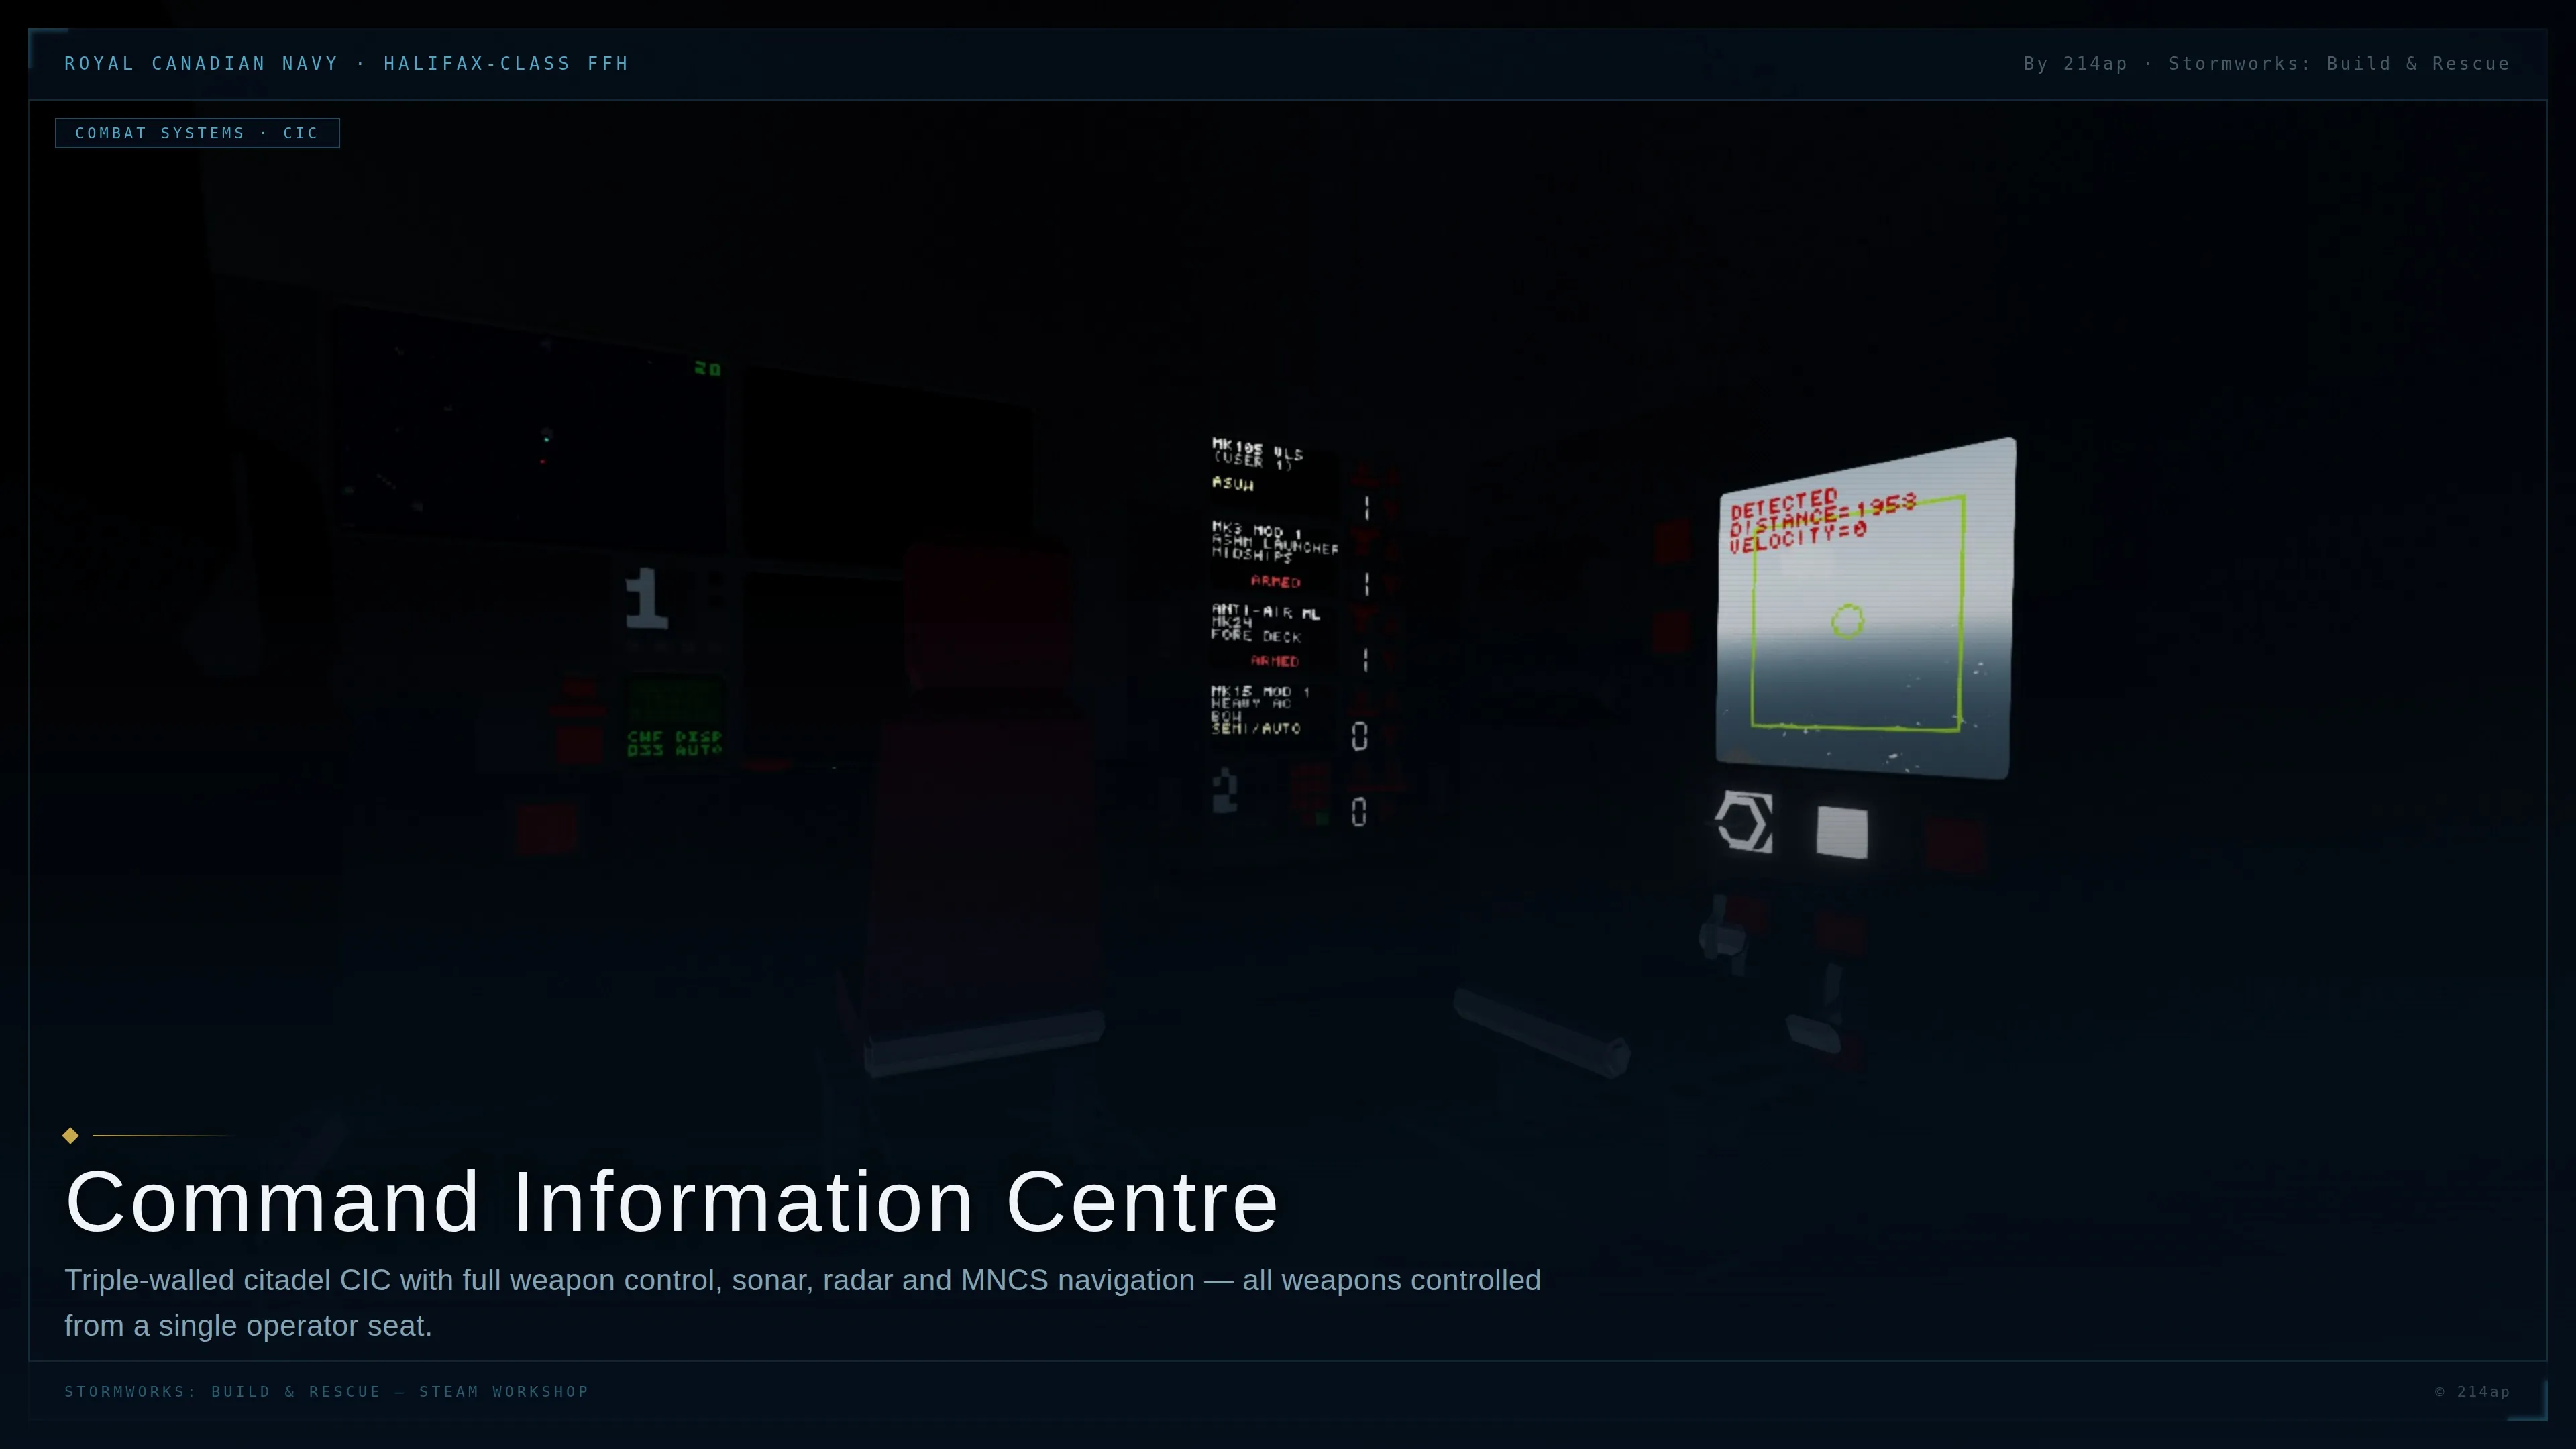Click the hexagon button below the targeting screen
This screenshot has height=1449, width=2576.
1745,823
